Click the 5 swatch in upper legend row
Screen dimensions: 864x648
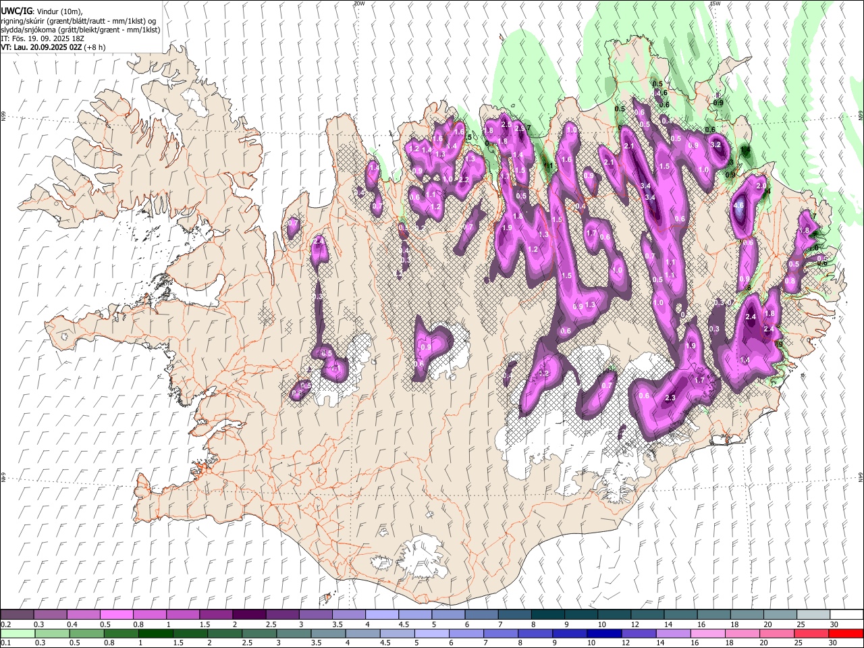(x=448, y=614)
